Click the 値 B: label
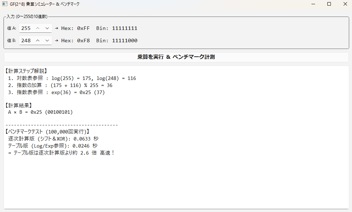Screen dimensions: 352x212 click(12, 40)
